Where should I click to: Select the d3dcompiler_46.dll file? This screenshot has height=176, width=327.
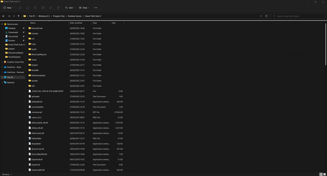tap(40, 123)
